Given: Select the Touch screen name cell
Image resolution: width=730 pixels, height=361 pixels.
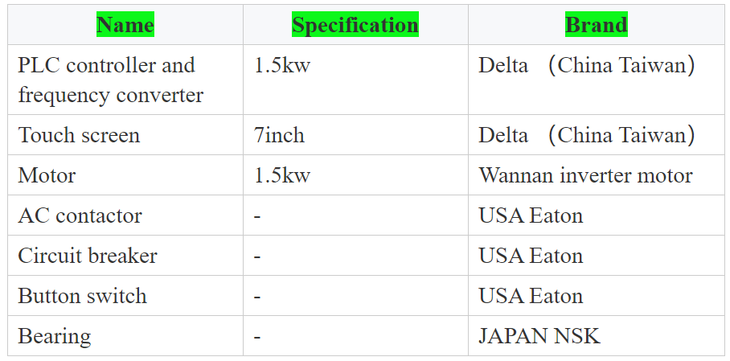Looking at the screenshot, I should [x=125, y=134].
